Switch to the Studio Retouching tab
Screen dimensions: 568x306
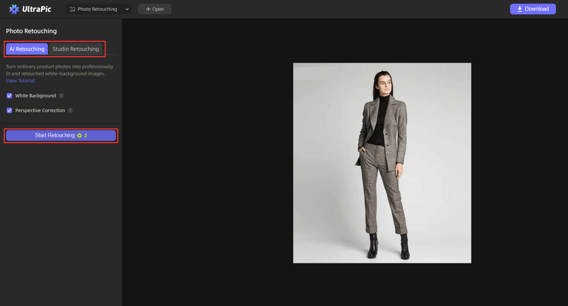click(x=76, y=49)
